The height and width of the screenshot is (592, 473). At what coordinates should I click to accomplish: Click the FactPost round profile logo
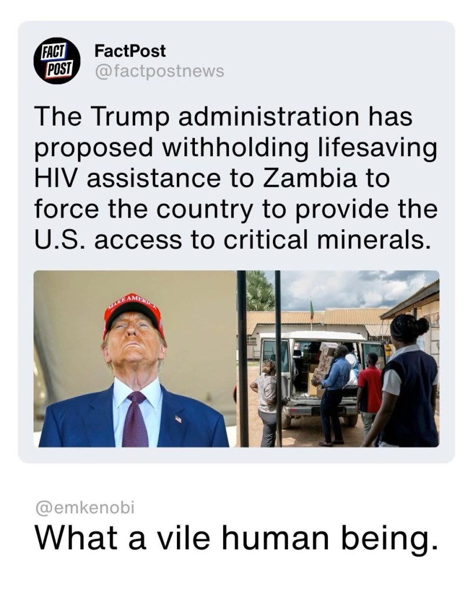click(x=57, y=60)
